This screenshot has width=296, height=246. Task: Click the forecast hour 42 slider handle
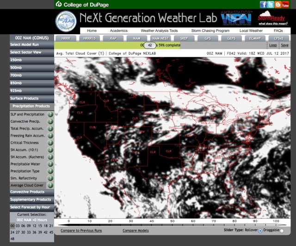click(x=150, y=45)
